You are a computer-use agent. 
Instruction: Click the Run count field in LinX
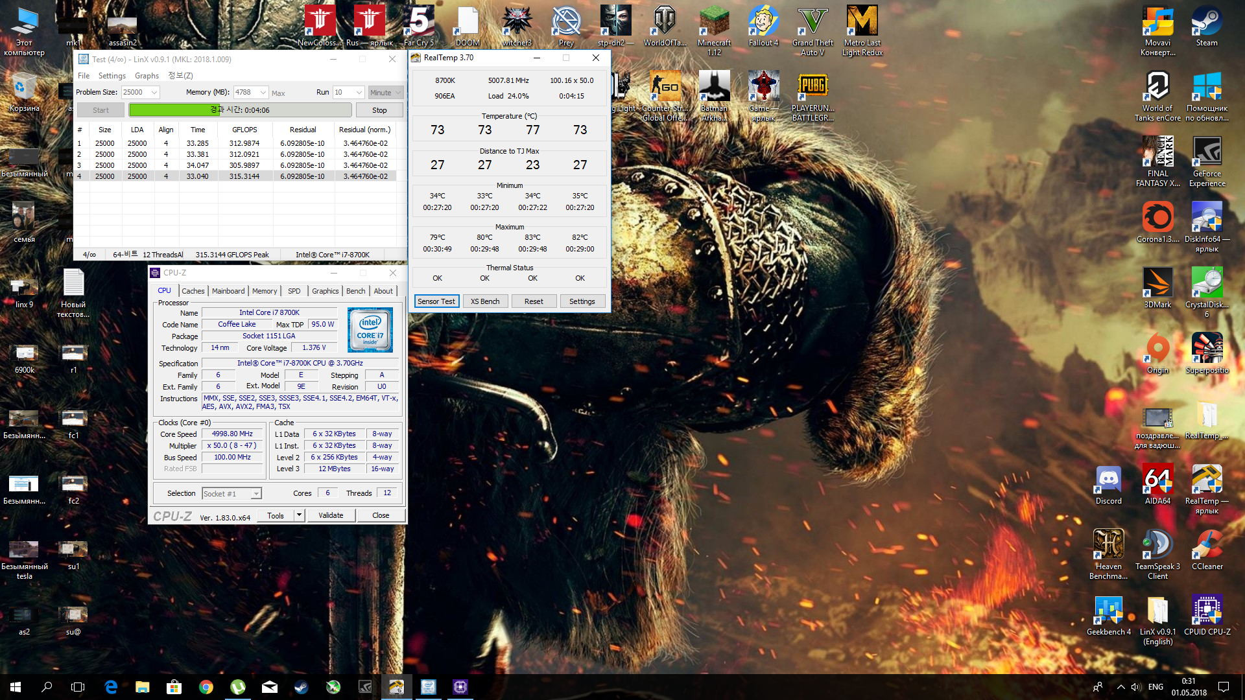(344, 93)
